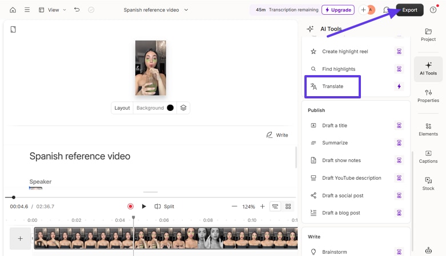446x256 pixels.
Task: Click the Speaker label
Action: point(41,181)
